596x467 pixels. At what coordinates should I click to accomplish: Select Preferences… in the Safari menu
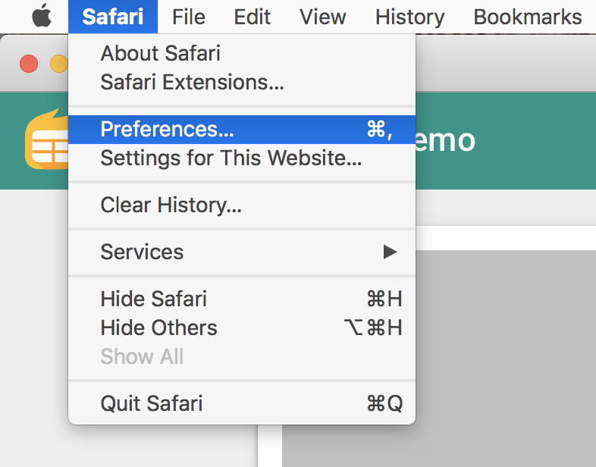242,130
